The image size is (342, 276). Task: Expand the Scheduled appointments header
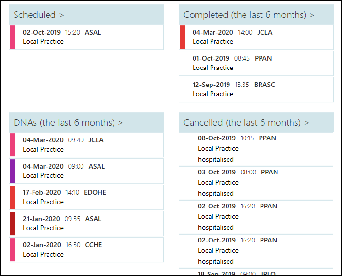point(39,15)
